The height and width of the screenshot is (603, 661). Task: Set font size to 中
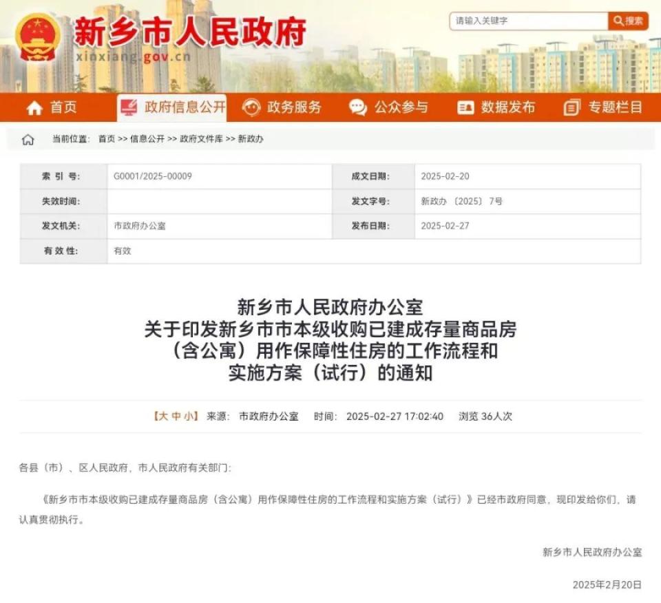(x=176, y=416)
